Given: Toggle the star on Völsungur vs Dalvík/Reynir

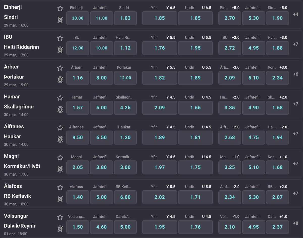Looking at the screenshot, I should [x=60, y=217].
